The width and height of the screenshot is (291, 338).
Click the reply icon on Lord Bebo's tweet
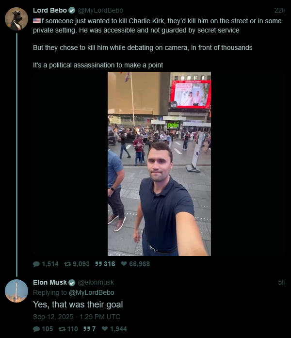pos(36,264)
